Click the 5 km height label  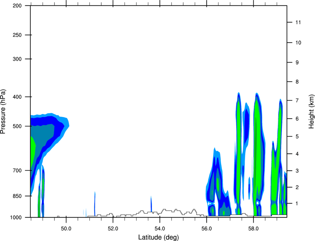point(297,136)
